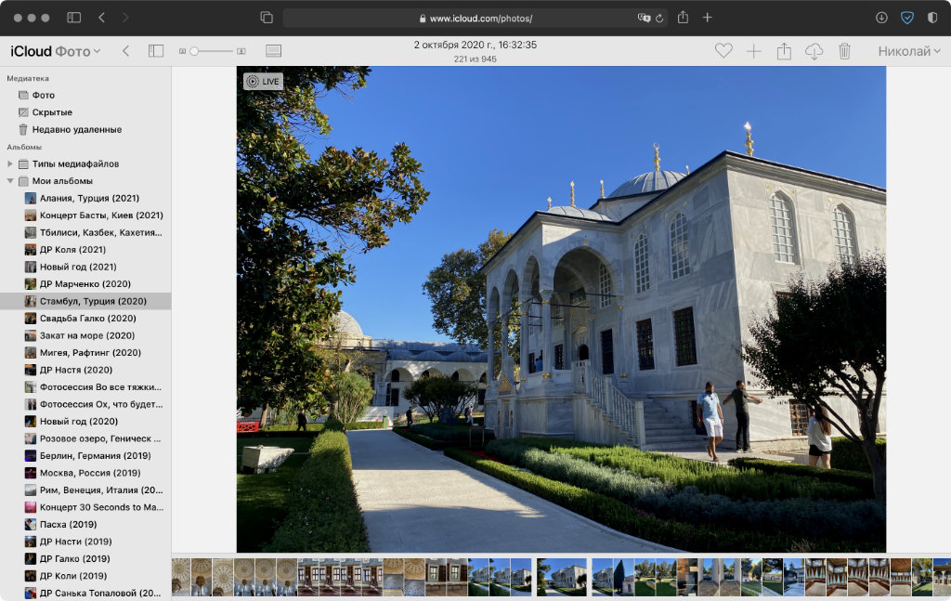Open album Концерт 30 Seconds to Ma...
Screen dimensions: 951x601
85,507
